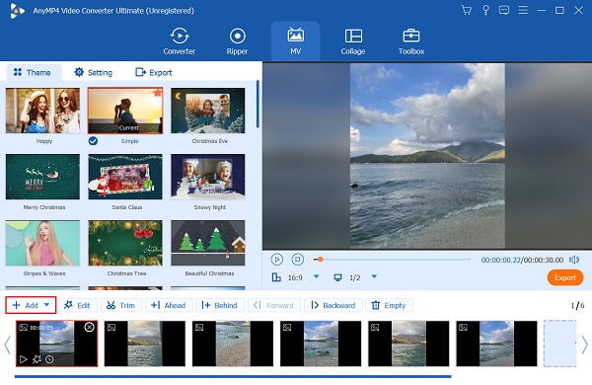Click the Edit button

pyautogui.click(x=77, y=305)
